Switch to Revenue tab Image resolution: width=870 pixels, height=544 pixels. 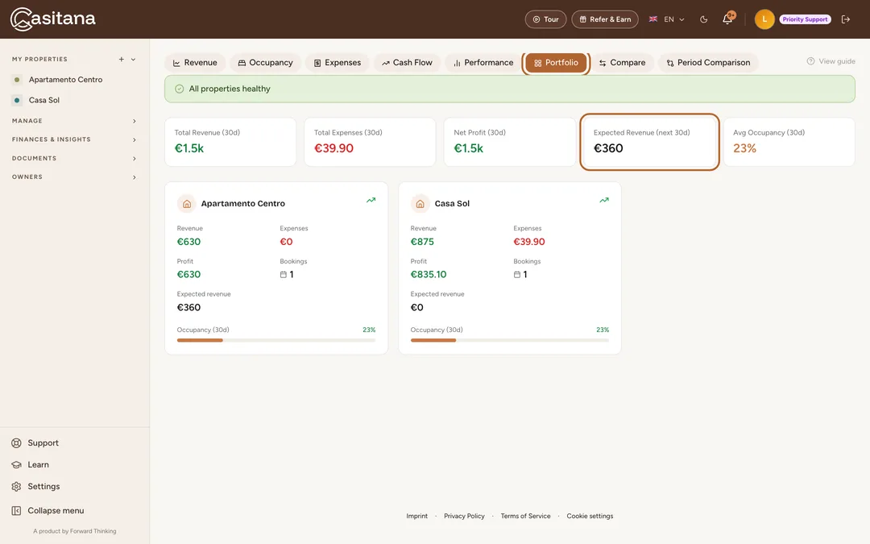click(x=195, y=63)
